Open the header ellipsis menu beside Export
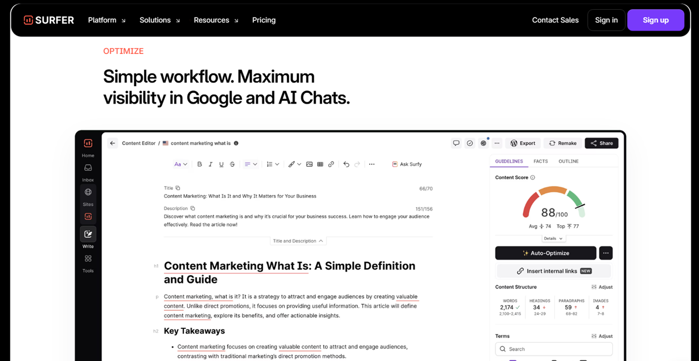The image size is (699, 361). 496,143
